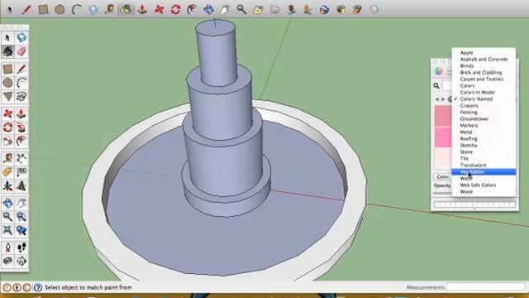Pick the Polygon tool in the left palette
529x298 pixels.
coord(7,97)
